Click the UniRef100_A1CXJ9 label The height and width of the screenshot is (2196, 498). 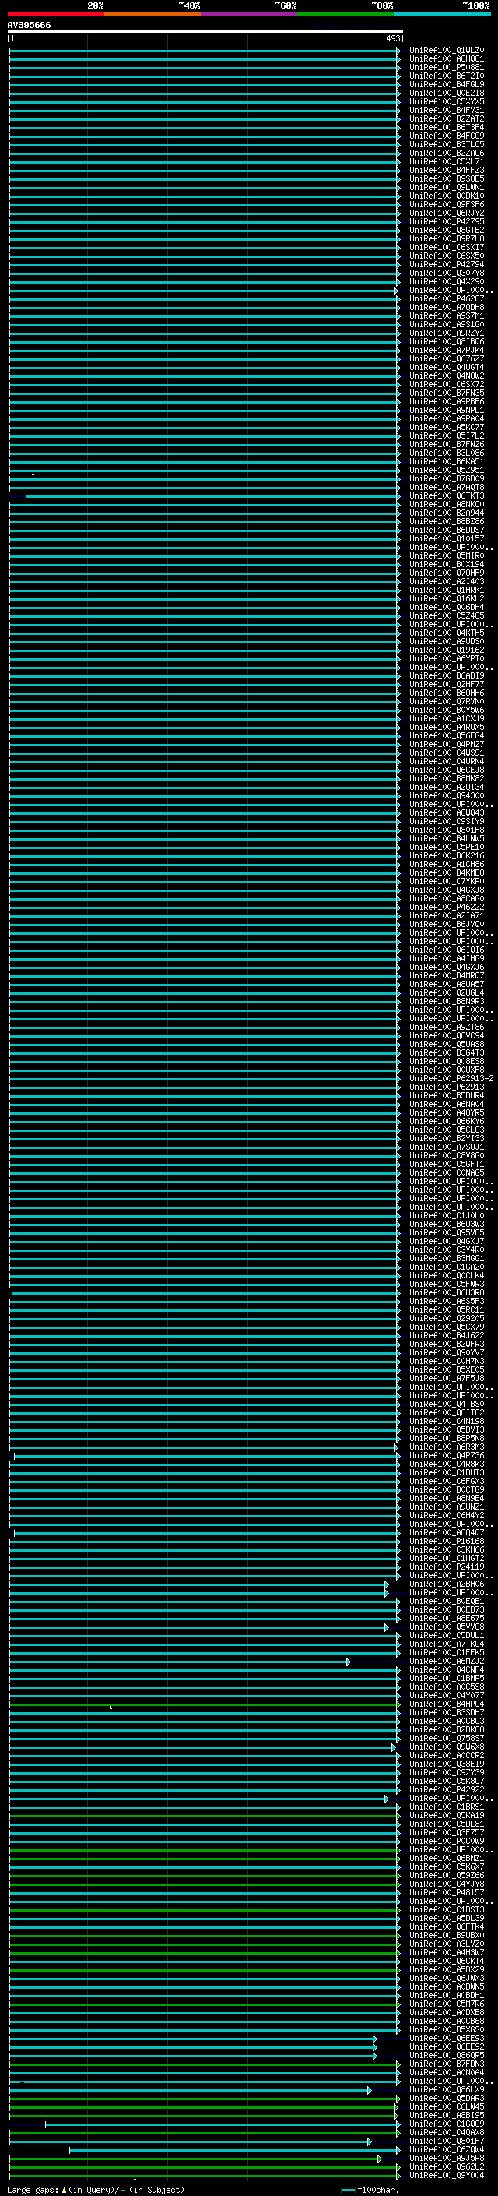pos(446,719)
